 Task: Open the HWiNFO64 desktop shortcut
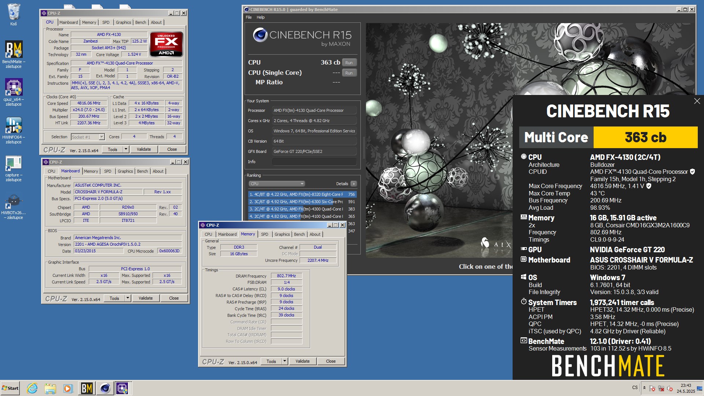[14, 129]
